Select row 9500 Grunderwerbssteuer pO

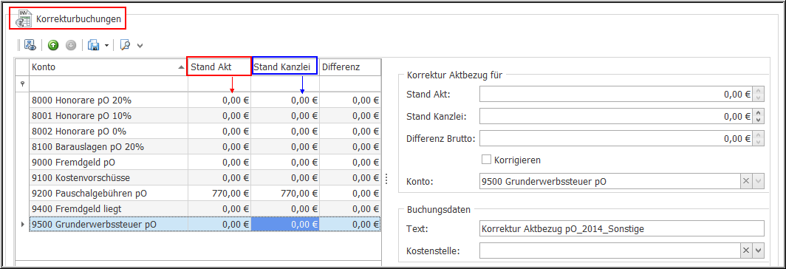pos(205,225)
